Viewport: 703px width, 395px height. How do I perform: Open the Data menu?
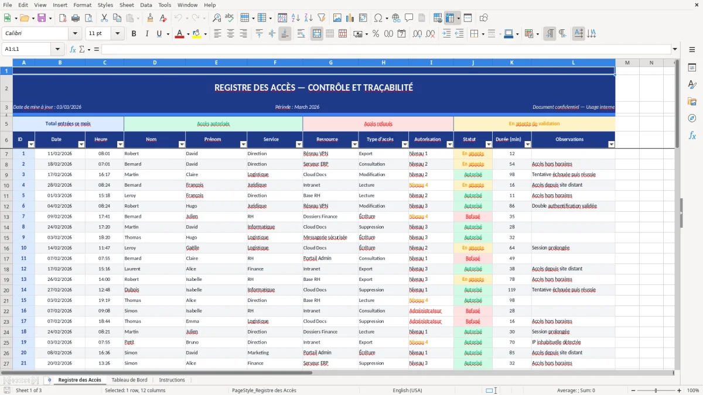click(x=145, y=5)
